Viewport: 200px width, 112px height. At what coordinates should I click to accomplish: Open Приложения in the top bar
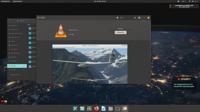17,1
